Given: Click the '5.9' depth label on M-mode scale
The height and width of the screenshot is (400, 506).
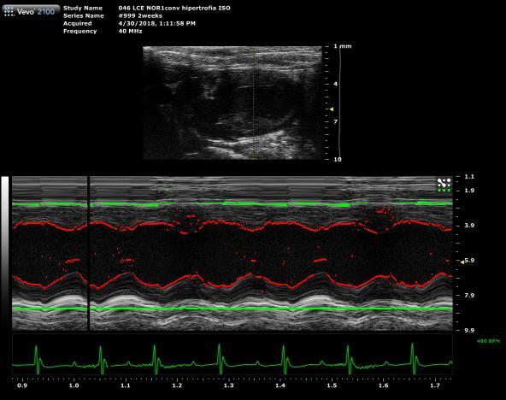Looking at the screenshot, I should click(x=469, y=261).
